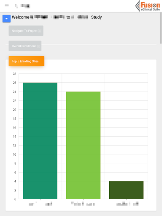162x216 pixels.
Task: Click the page vertical scrollbar
Action: pos(161,28)
